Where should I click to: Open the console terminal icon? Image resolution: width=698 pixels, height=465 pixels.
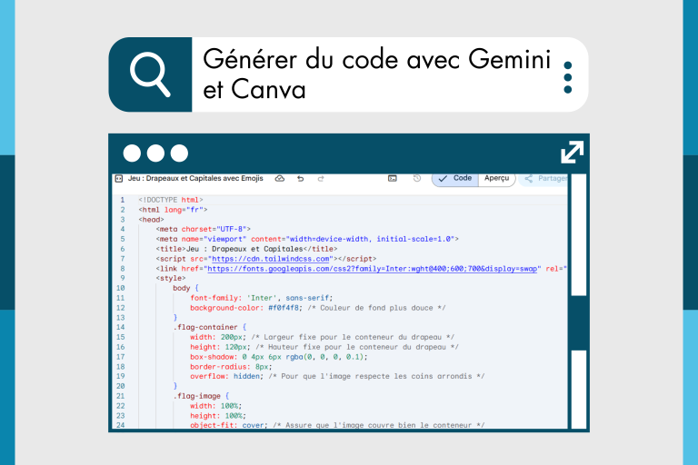click(x=393, y=178)
